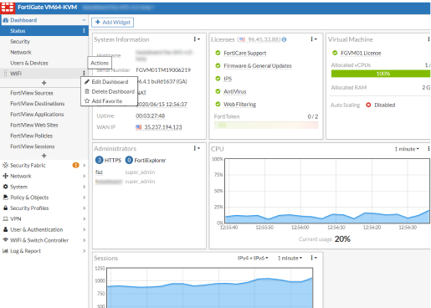Click the FortiCare Support green check icon

point(218,53)
